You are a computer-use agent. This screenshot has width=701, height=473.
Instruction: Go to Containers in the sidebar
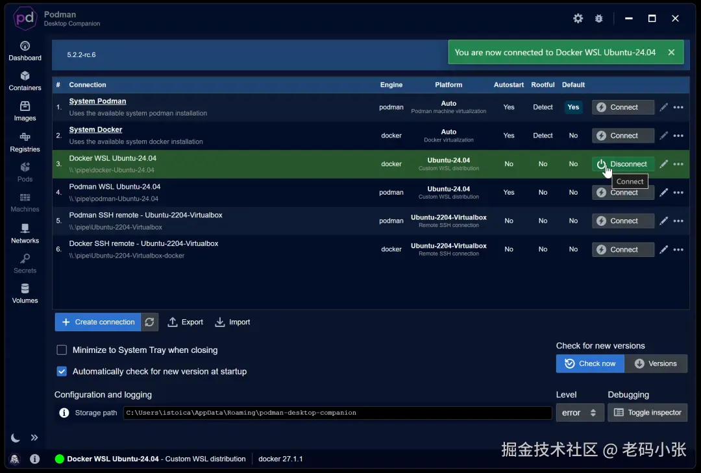coord(25,81)
